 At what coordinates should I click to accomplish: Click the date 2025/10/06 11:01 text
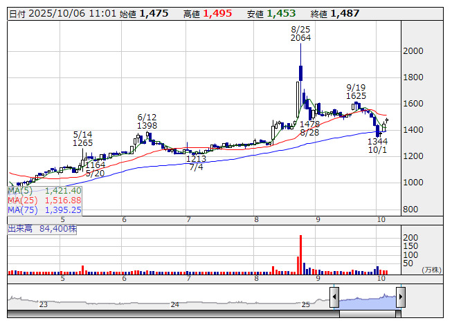73,14
